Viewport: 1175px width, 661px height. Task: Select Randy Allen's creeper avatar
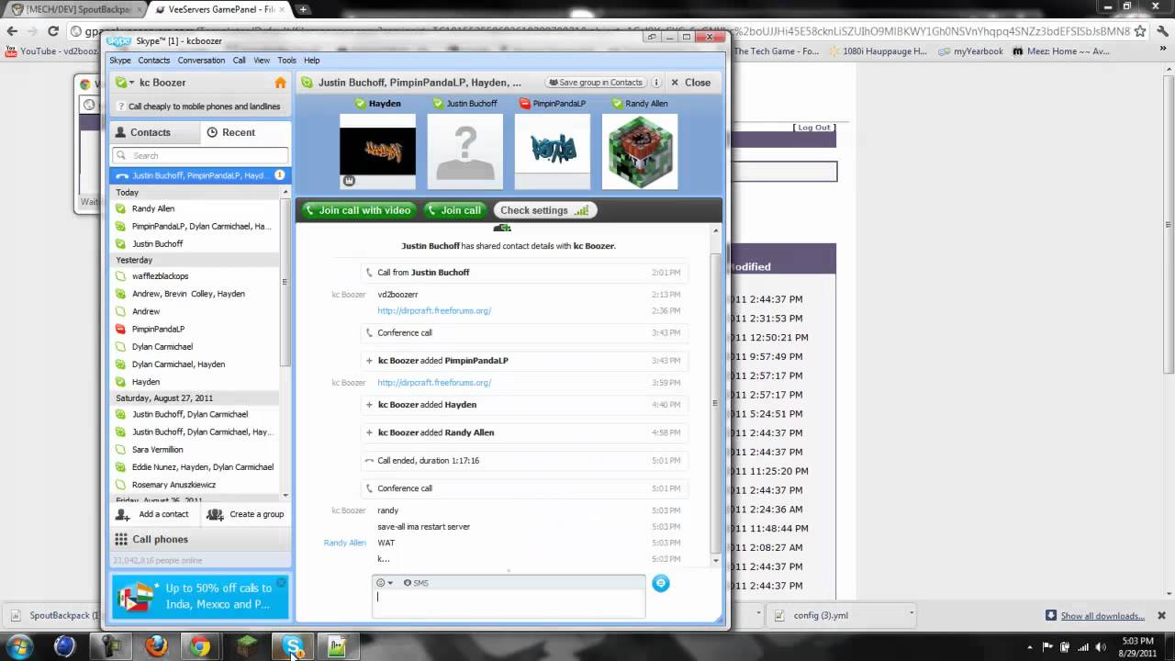pos(640,151)
